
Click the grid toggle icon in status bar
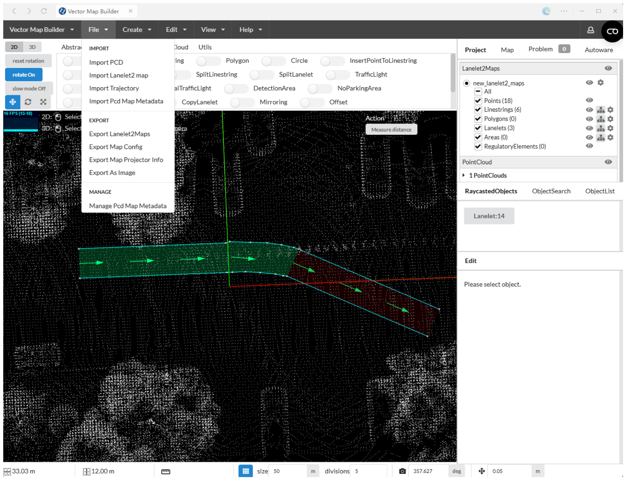coord(245,471)
